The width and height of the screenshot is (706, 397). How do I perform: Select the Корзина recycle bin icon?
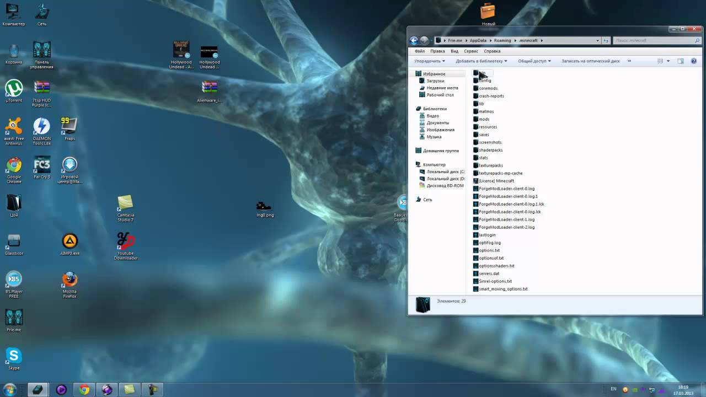click(14, 53)
